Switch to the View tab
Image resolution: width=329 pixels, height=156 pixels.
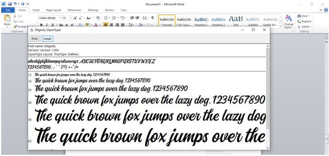pos(123,10)
